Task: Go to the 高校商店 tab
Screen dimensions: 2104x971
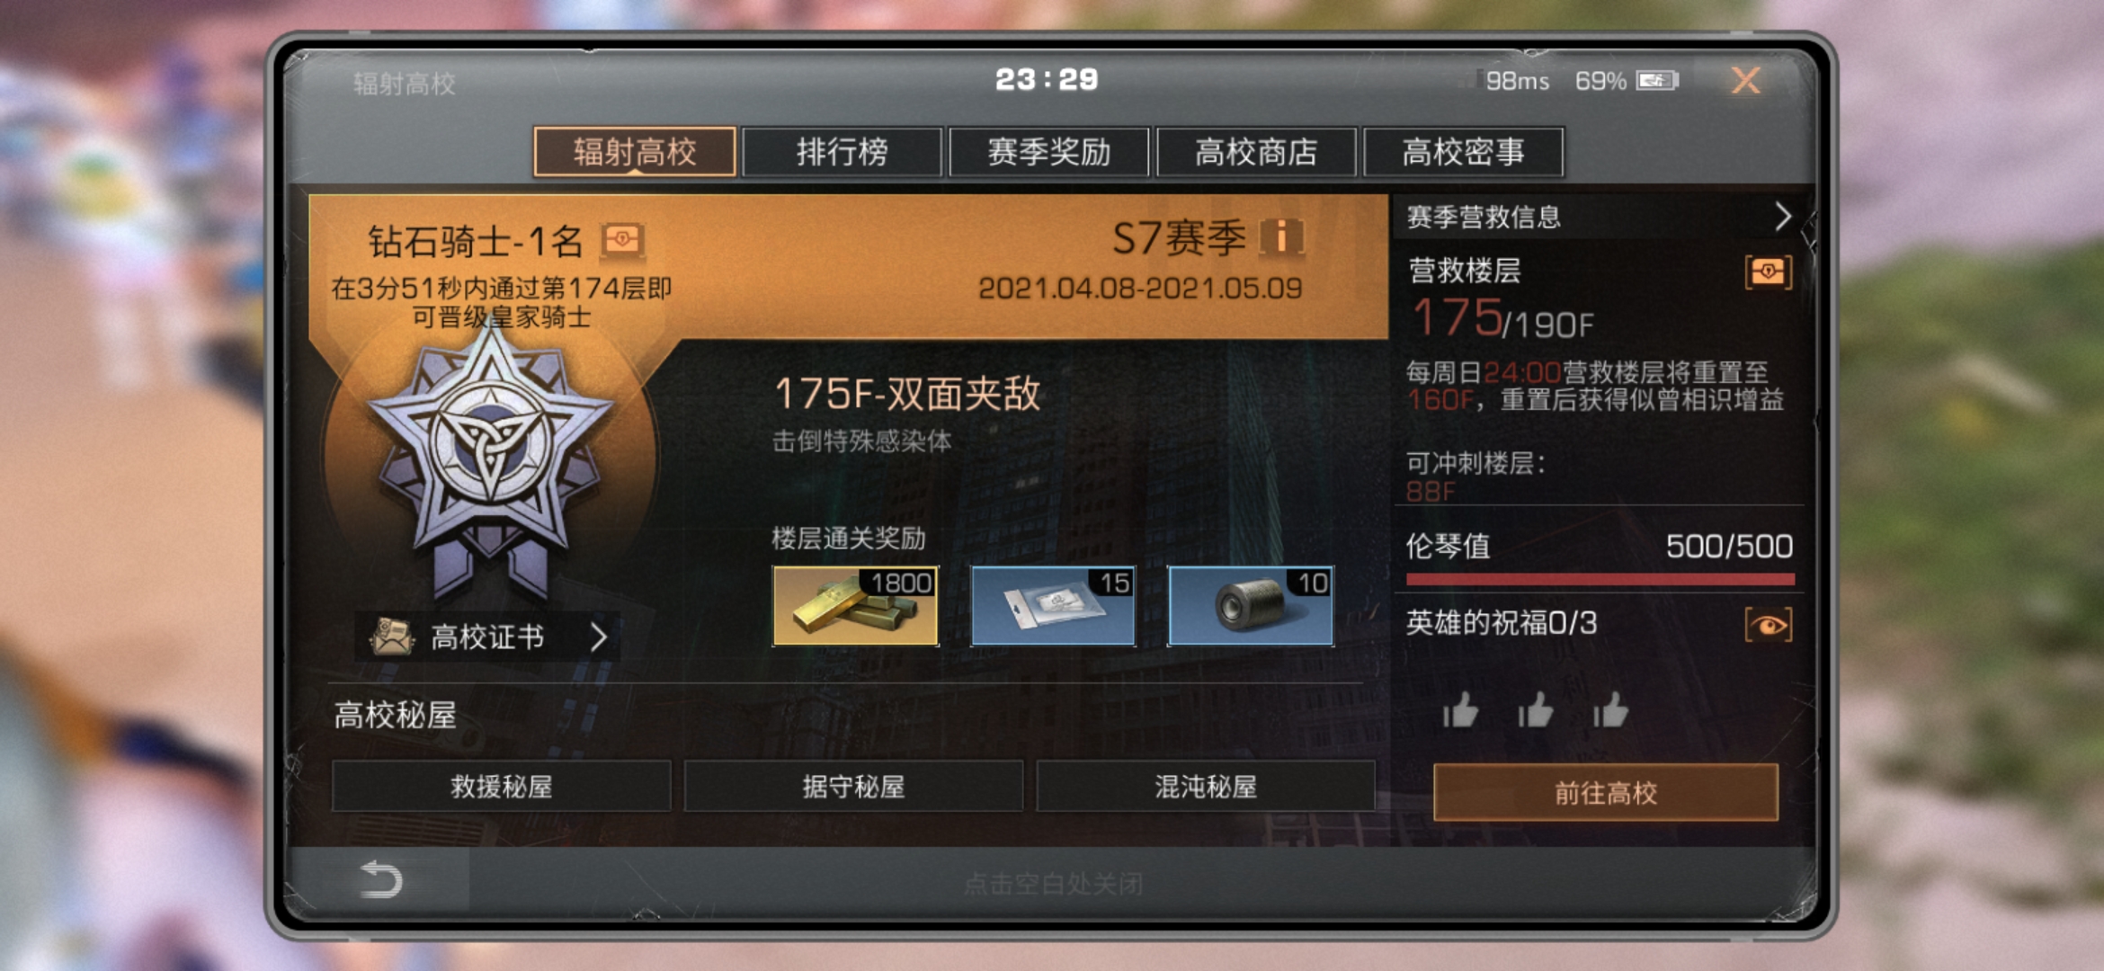Action: tap(1256, 152)
